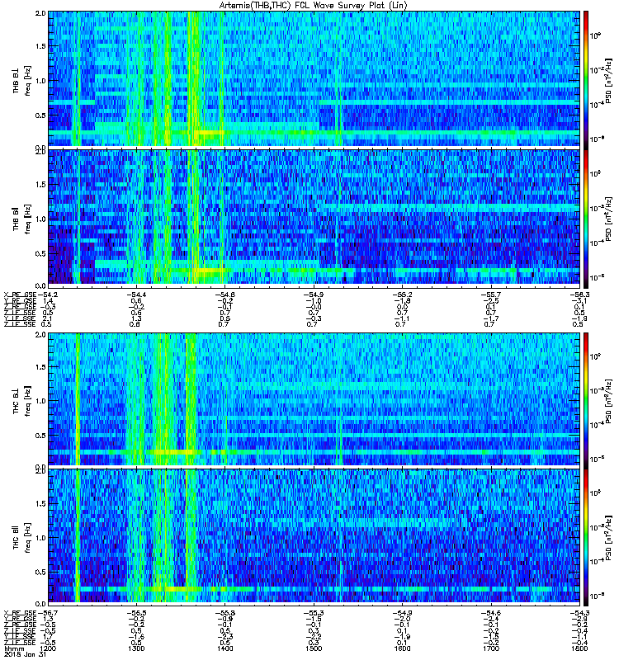Click the PSD color bar beside THB B-parallel panel
The height and width of the screenshot is (660, 619).
tap(586, 217)
